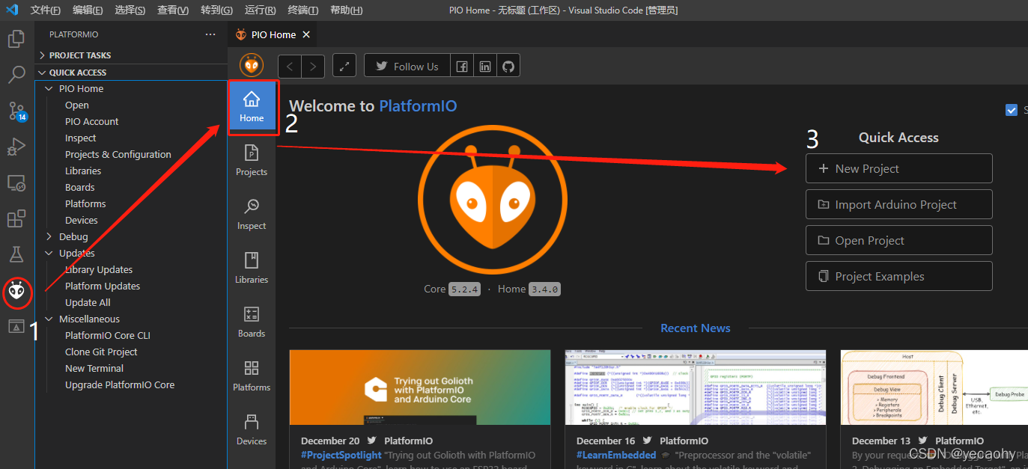Open Remote Explorer view
Screen dimensions: 1028x469
click(16, 183)
